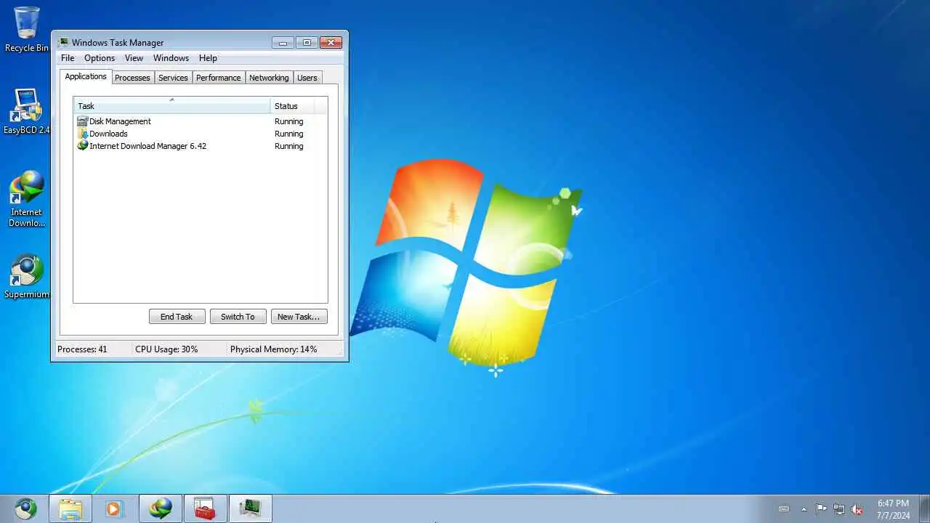Click the Downloads folder row icon
This screenshot has width=930, height=523.
click(x=82, y=134)
